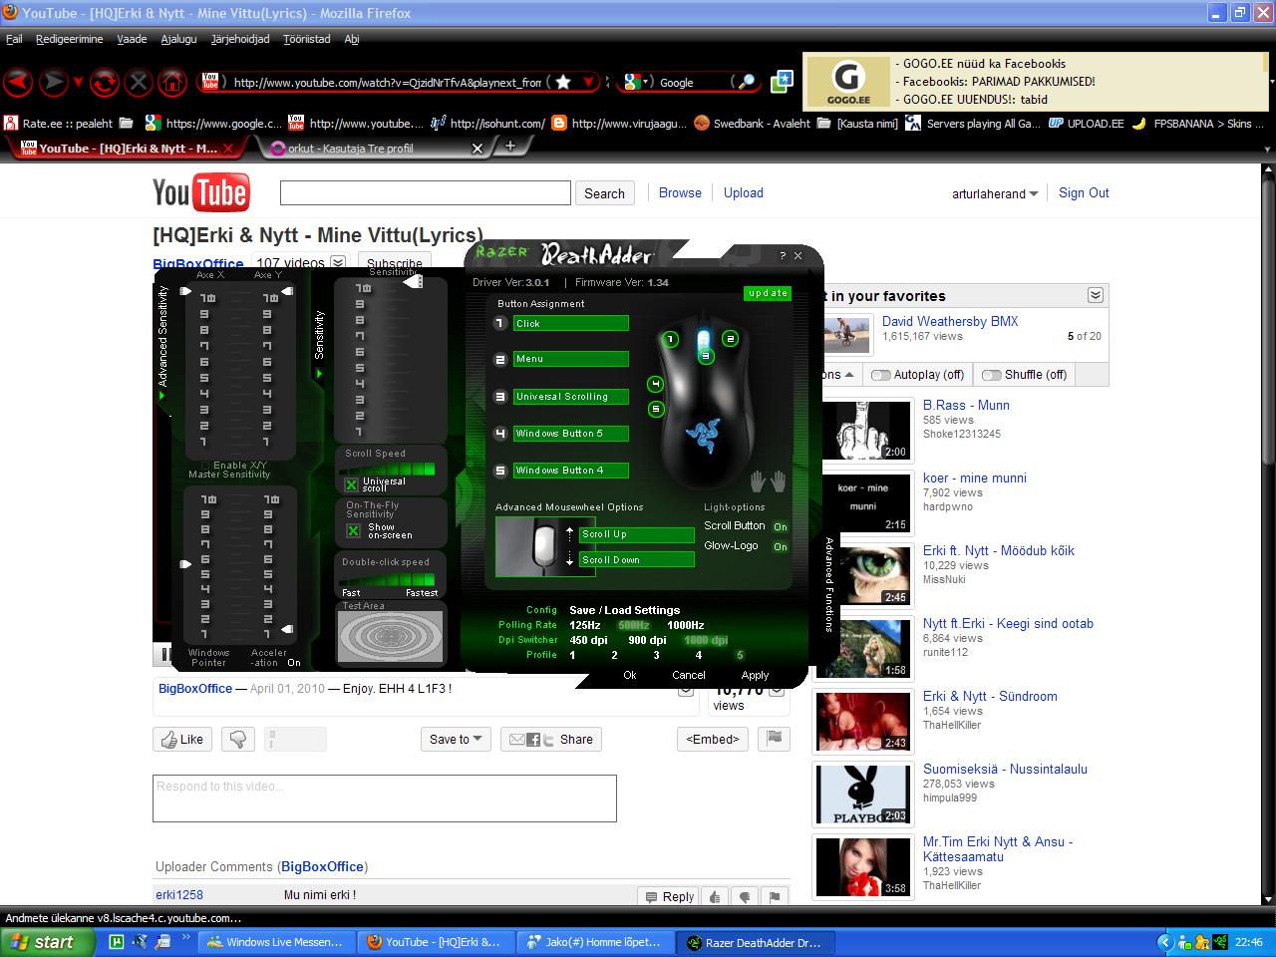Collapse the Razer Advanced Functions side tab
1276x957 pixels.
point(829,584)
